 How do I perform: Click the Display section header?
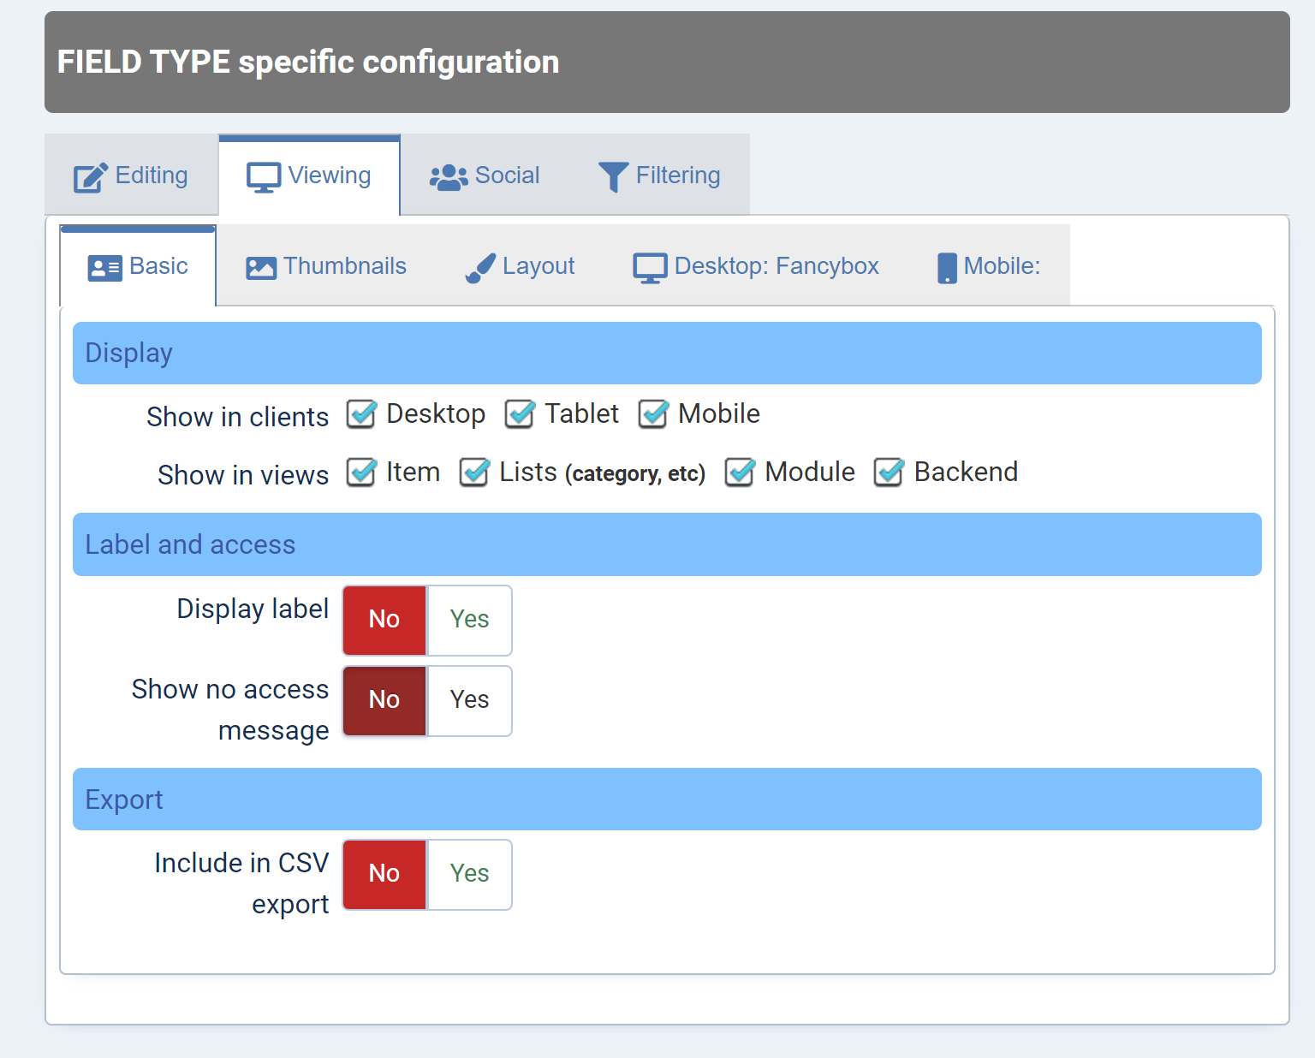click(667, 354)
